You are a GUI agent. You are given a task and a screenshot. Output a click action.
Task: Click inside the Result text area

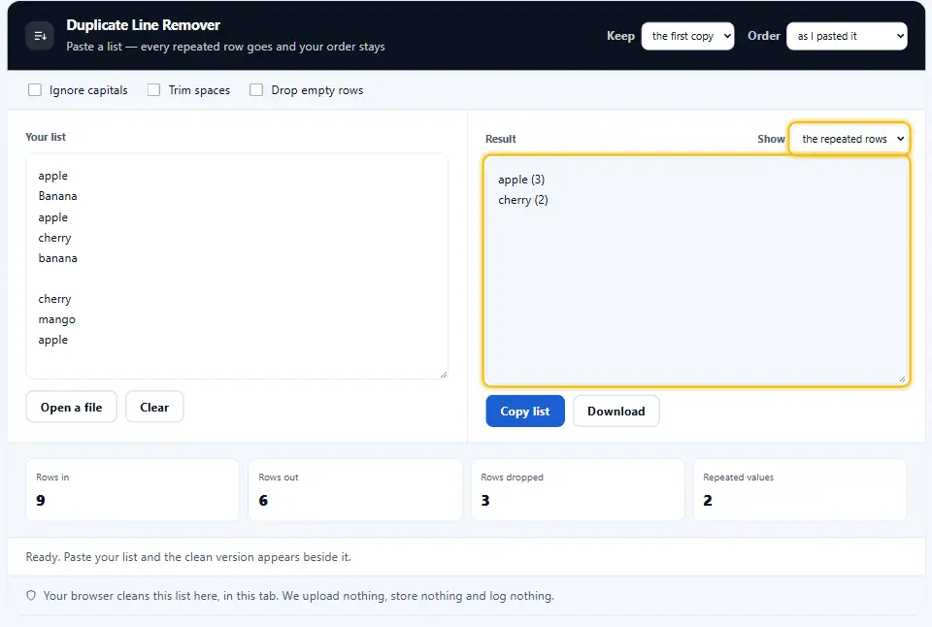click(697, 271)
